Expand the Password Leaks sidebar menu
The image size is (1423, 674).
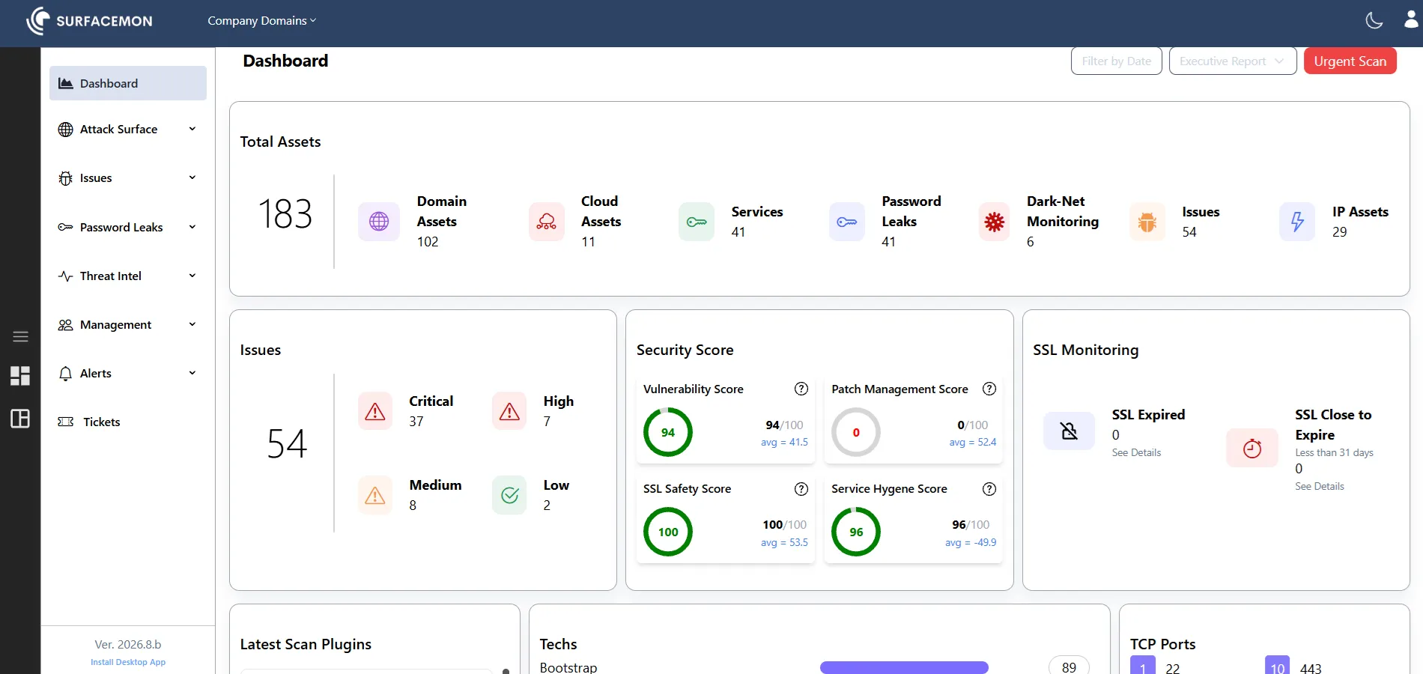click(127, 228)
